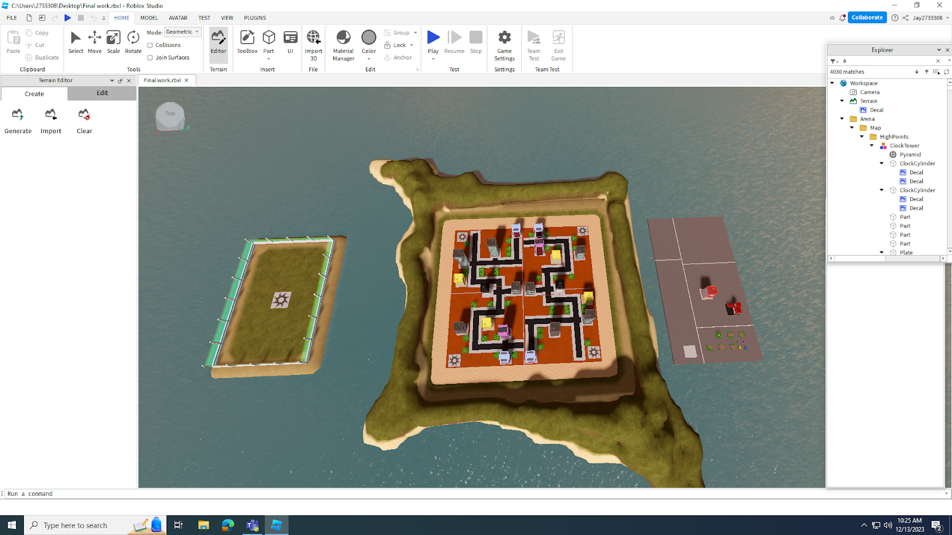Apply the Color tool

coord(369,42)
